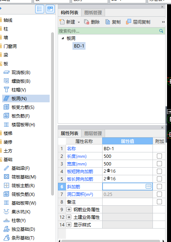Click the 删除 delete component button
Image resolution: width=171 pixels, height=242 pixels.
coord(92,22)
